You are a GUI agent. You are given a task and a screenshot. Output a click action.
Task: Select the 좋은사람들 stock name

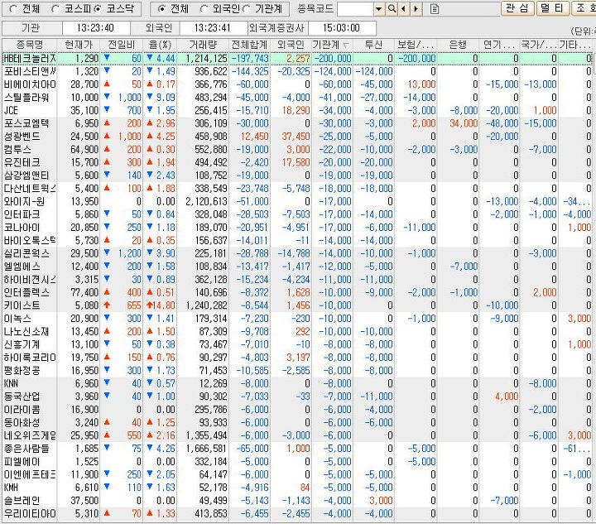[x=26, y=449]
